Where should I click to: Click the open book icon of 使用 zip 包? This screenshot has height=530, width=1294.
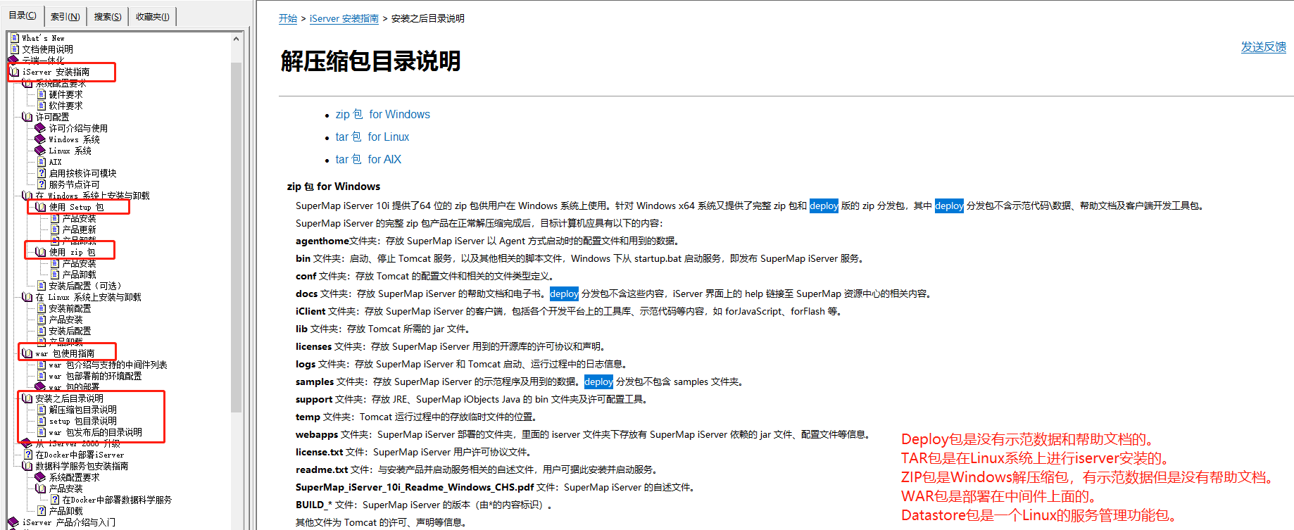[41, 252]
